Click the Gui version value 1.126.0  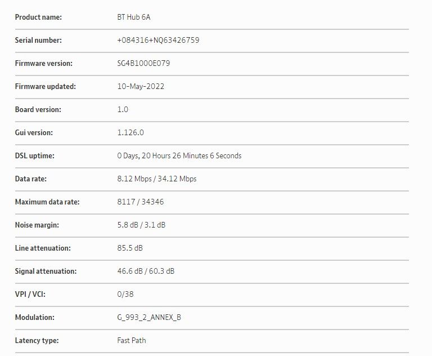130,133
